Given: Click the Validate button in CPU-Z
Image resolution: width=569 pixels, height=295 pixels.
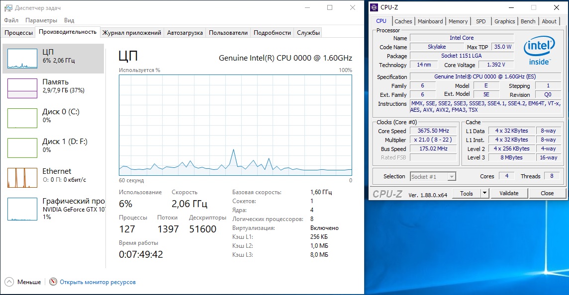Looking at the screenshot, I should point(509,194).
